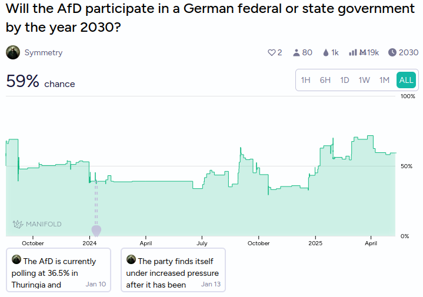The height and width of the screenshot is (297, 423).
Task: Select the ALL time range
Action: tap(406, 80)
